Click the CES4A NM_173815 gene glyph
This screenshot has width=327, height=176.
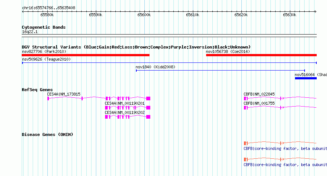[99, 98]
